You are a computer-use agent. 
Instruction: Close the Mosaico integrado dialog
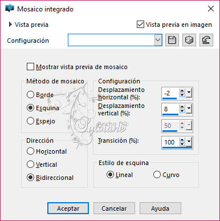click(x=211, y=9)
